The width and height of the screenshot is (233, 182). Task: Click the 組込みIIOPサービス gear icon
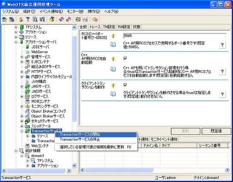click(x=27, y=67)
